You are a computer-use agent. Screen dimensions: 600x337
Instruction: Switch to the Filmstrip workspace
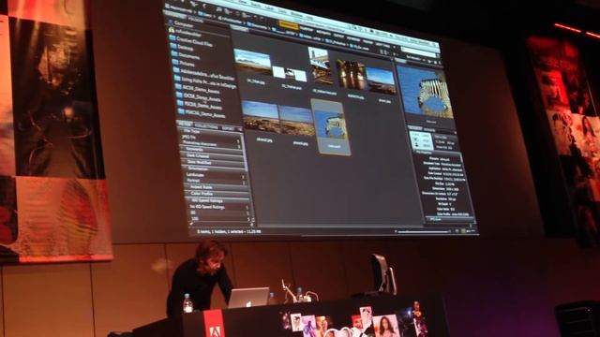pyautogui.click(x=307, y=28)
